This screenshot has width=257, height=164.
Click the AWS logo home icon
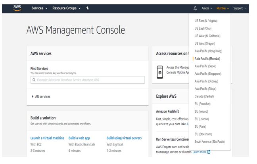(17, 8)
